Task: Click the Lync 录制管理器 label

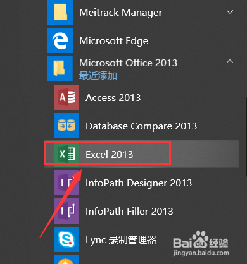Action: pyautogui.click(x=121, y=240)
